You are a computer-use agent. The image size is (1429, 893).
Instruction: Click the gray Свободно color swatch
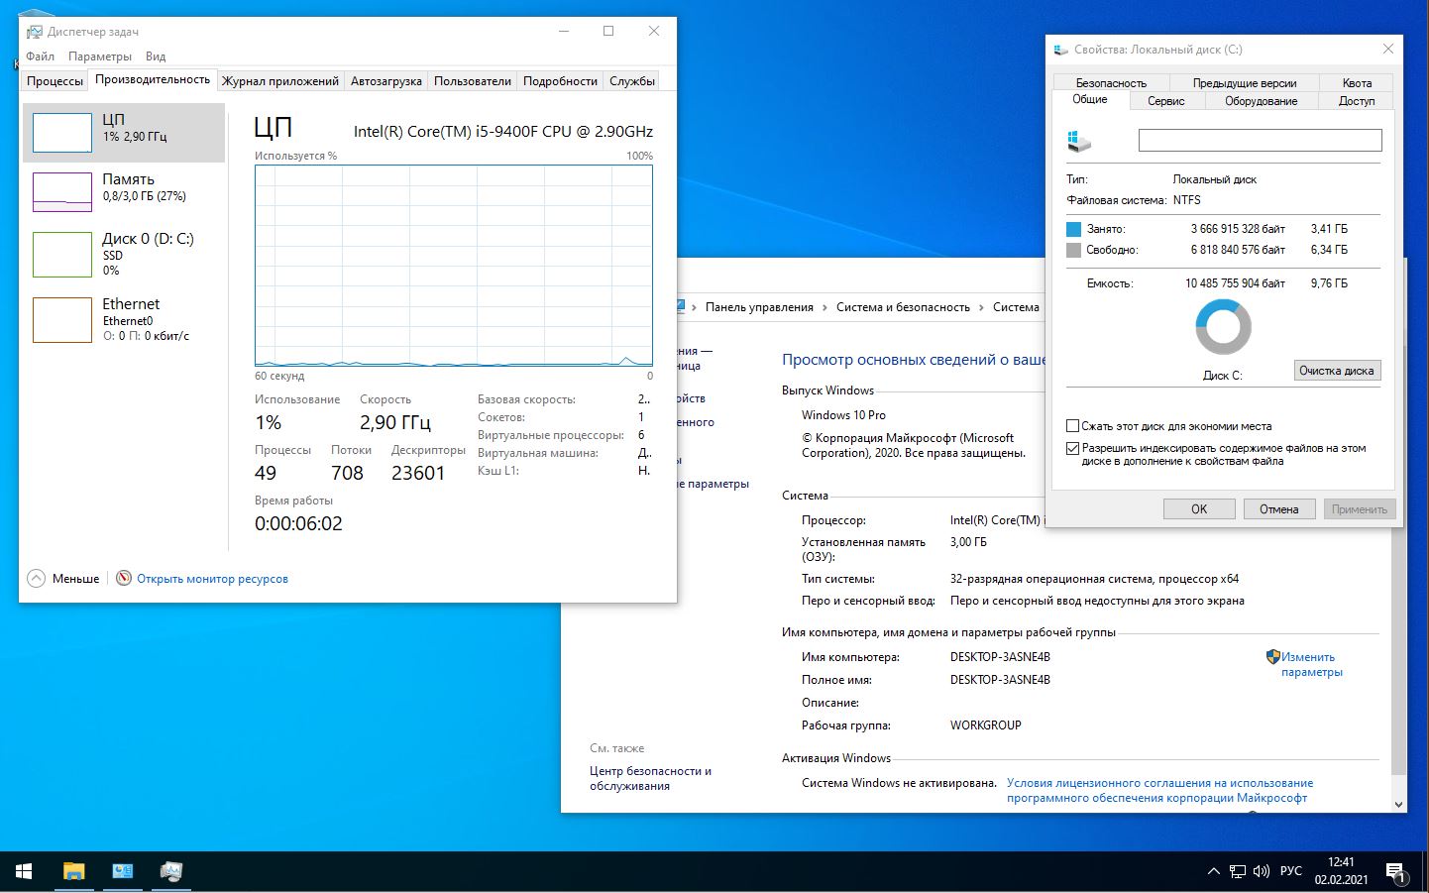pos(1073,251)
